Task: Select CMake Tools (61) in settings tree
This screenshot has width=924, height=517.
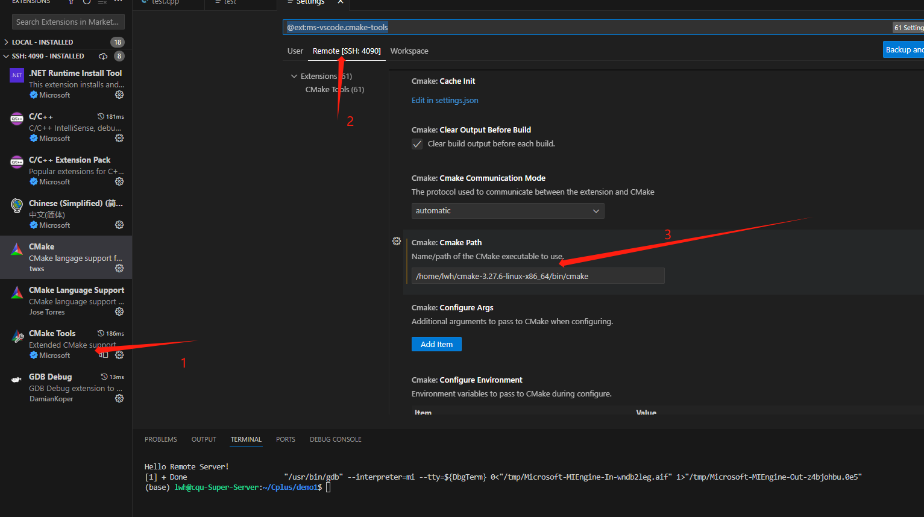Action: click(335, 89)
